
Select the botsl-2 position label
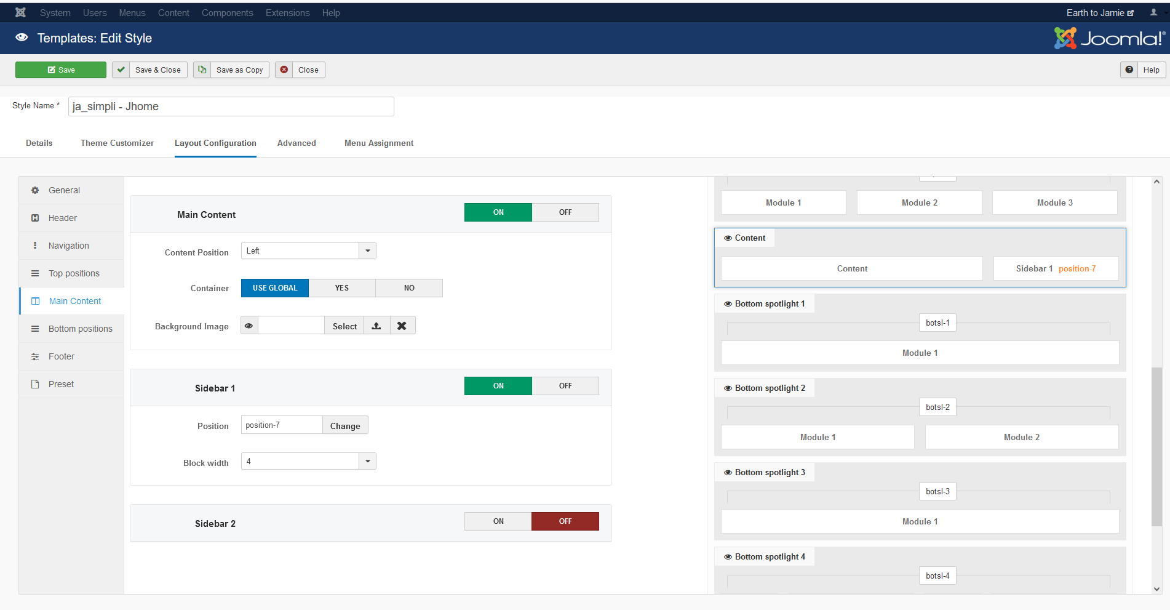[x=937, y=407]
